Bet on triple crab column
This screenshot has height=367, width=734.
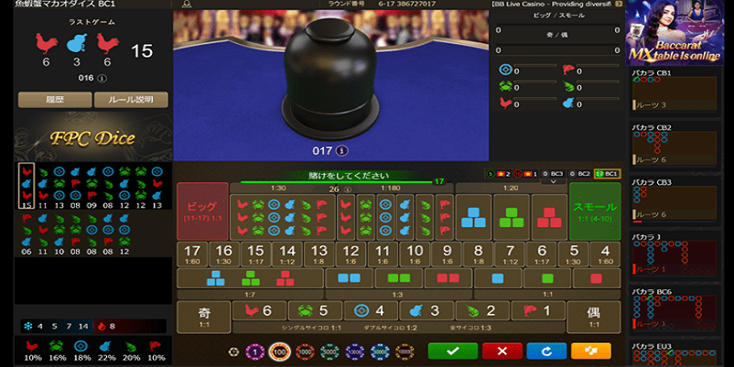pyautogui.click(x=365, y=217)
